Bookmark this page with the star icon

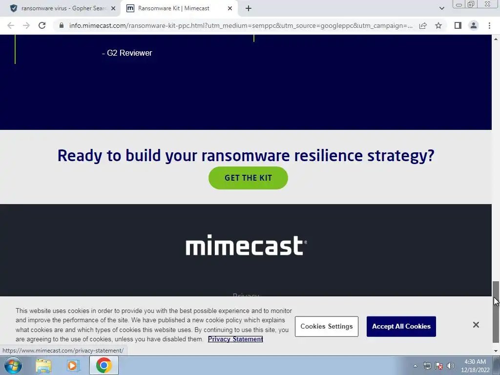438,25
